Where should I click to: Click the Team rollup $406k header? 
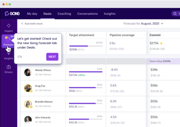coord(160,61)
